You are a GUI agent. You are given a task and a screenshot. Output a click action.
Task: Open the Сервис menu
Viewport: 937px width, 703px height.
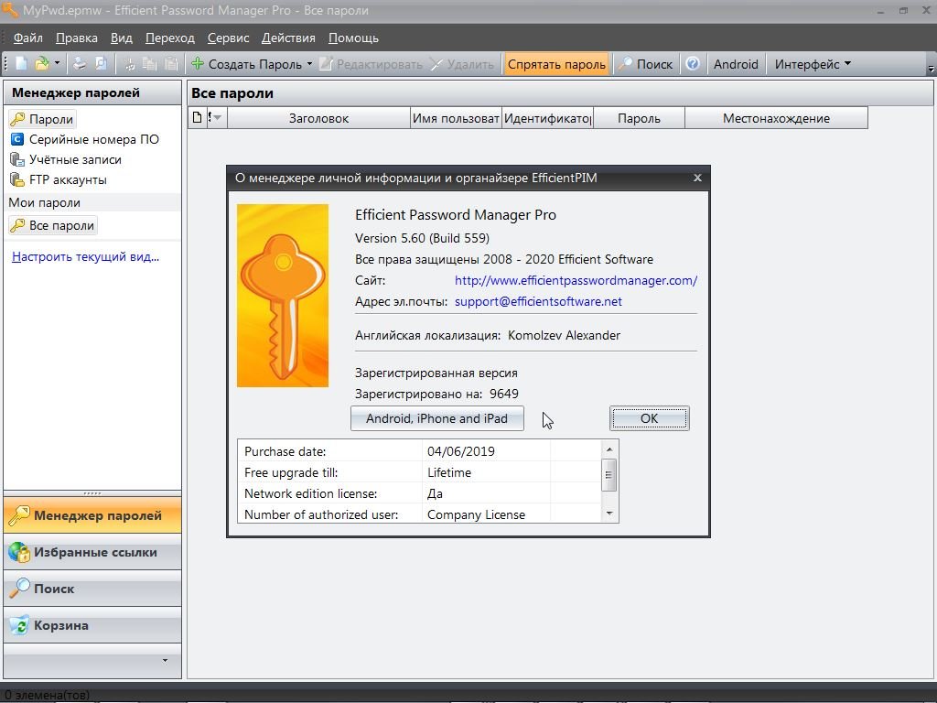[x=228, y=38]
